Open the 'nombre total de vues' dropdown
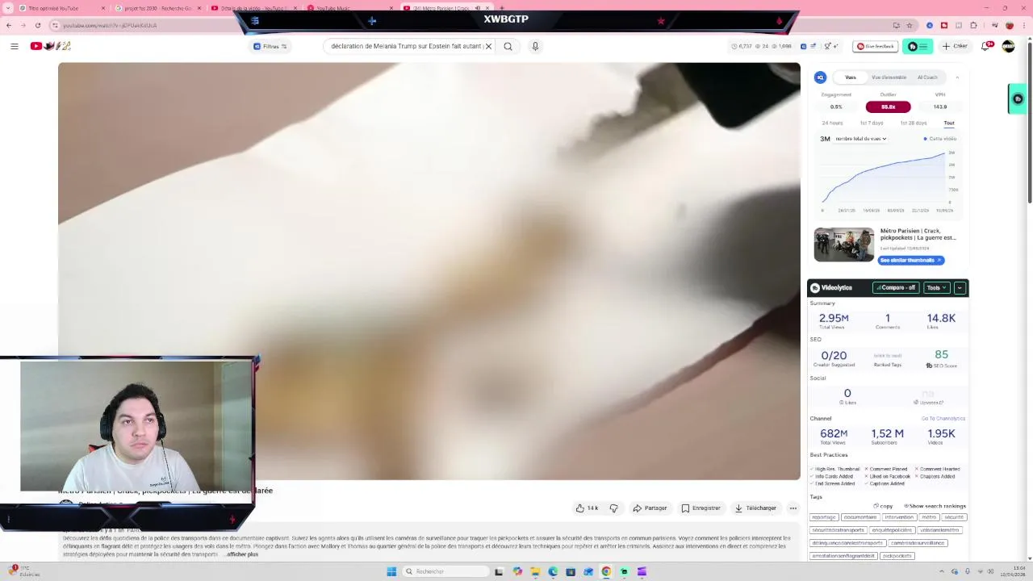The width and height of the screenshot is (1033, 581). 861,139
